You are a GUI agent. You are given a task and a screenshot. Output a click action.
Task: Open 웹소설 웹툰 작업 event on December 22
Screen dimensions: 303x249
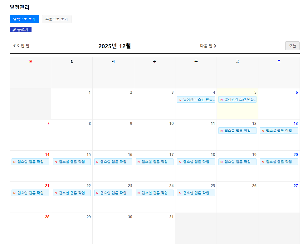(x=72, y=193)
